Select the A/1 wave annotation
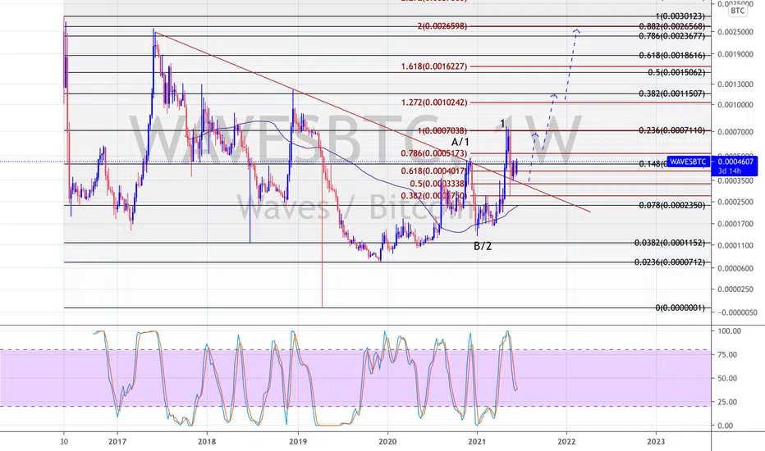765x451 pixels. (x=460, y=142)
